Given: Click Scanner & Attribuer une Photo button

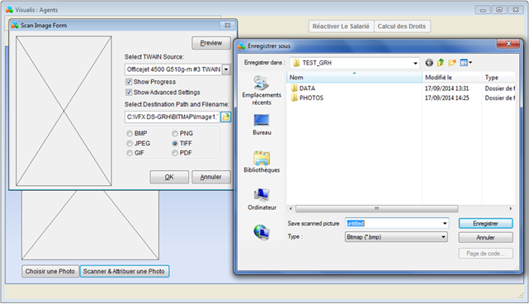Looking at the screenshot, I should point(124,271).
